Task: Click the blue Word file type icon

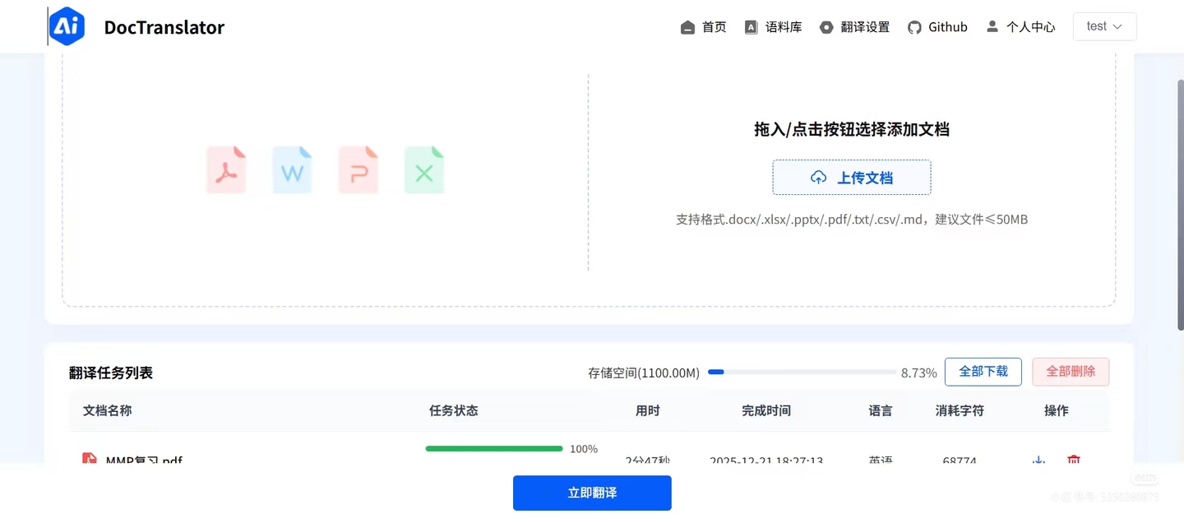Action: click(x=292, y=170)
